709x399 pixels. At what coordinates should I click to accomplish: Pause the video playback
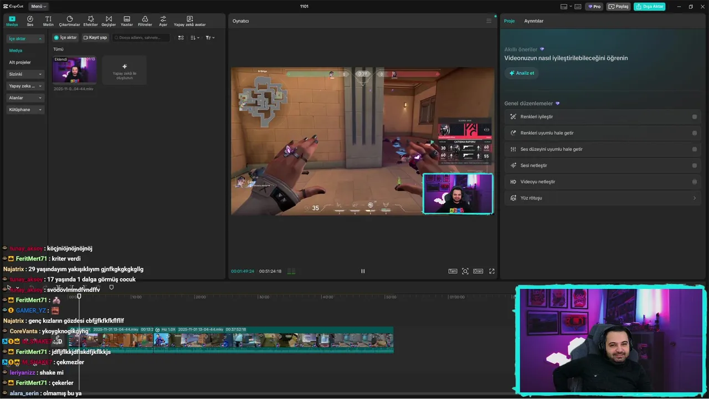[x=363, y=271]
